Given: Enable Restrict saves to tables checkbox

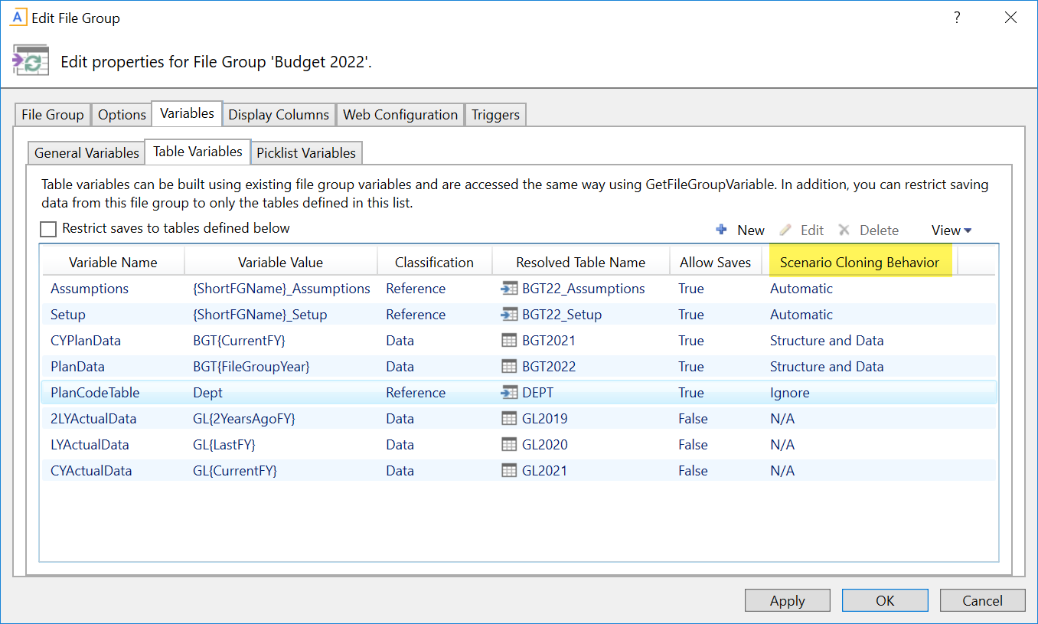Looking at the screenshot, I should coord(49,229).
